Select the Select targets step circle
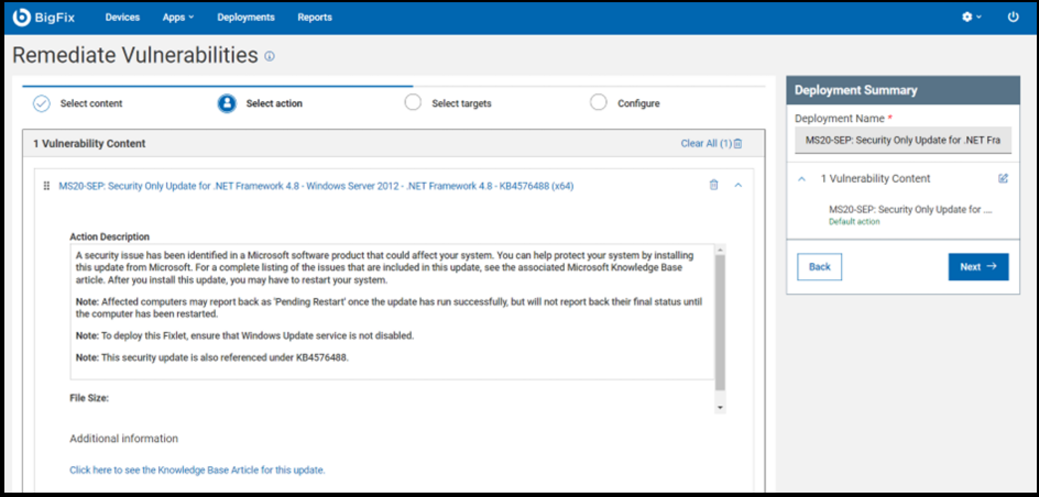Image resolution: width=1039 pixels, height=497 pixels. [x=413, y=102]
